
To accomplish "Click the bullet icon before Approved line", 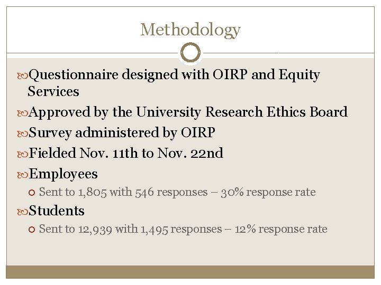I will [23, 112].
